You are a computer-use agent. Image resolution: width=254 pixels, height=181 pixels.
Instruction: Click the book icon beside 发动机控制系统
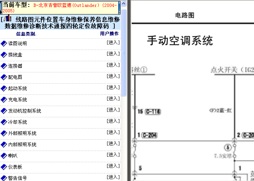click(4, 111)
